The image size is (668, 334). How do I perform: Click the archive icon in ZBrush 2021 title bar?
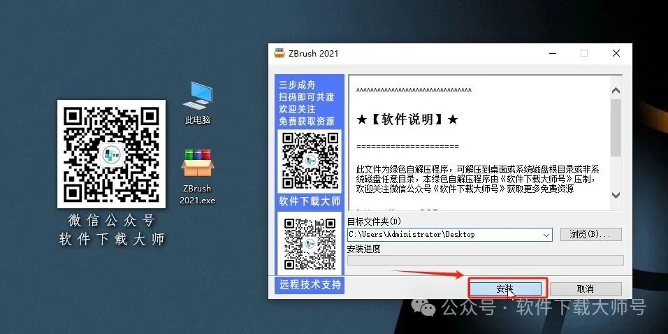point(279,53)
